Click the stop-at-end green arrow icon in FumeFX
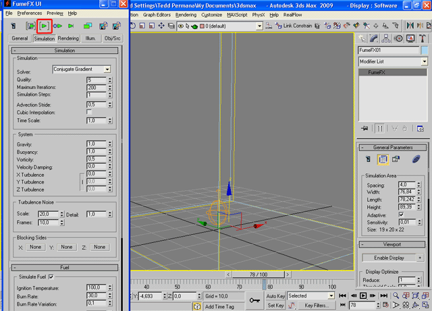This screenshot has width=432, height=311. point(71,26)
